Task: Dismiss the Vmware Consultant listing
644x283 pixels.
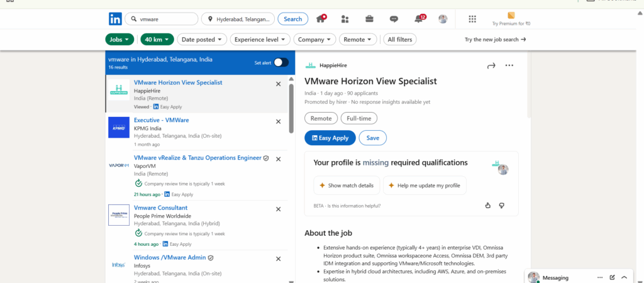Action: pyautogui.click(x=278, y=209)
